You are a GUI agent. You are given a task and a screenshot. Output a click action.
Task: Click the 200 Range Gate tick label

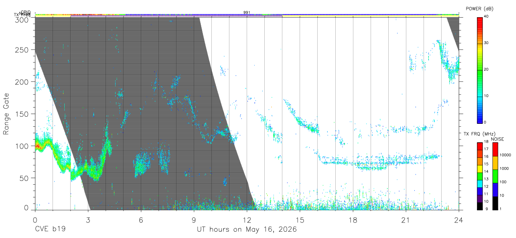[x=23, y=82]
